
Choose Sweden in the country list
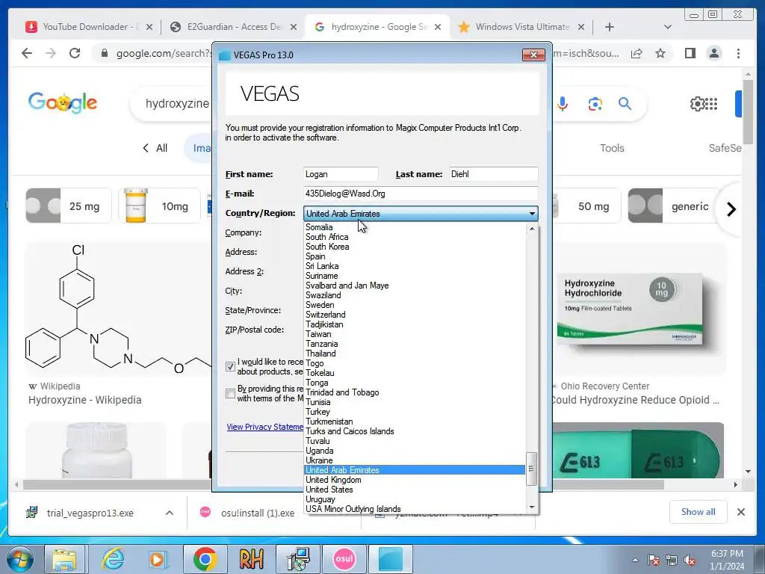pos(414,305)
